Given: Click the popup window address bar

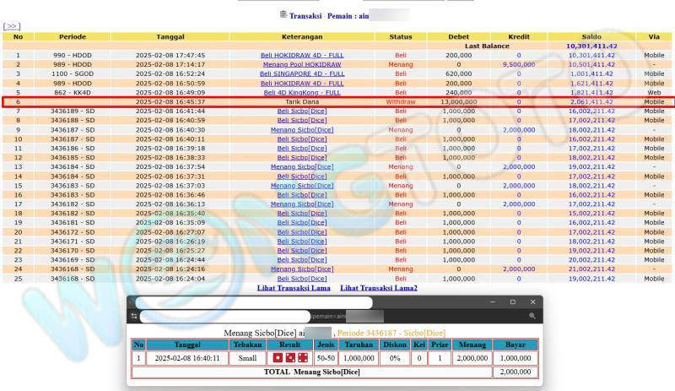Looking at the screenshot, I should coord(253,316).
